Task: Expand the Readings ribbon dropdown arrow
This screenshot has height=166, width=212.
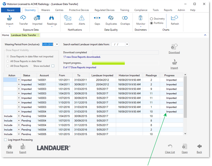Action: pyautogui.click(x=52, y=27)
